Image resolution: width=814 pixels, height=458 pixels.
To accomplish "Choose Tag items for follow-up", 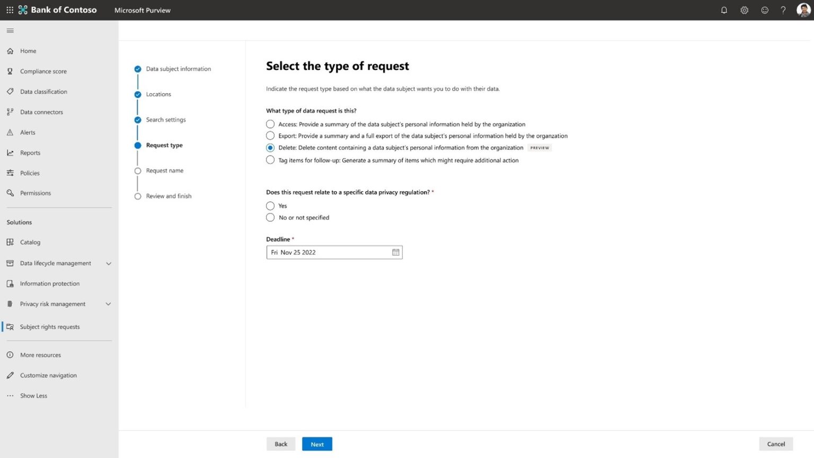I will [270, 160].
